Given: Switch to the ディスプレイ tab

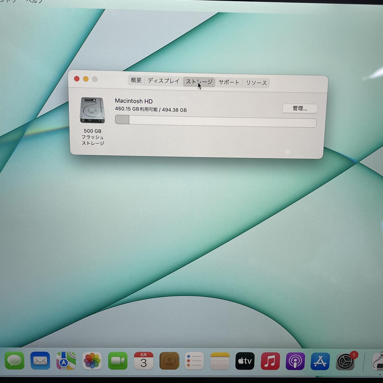Looking at the screenshot, I should click(164, 81).
